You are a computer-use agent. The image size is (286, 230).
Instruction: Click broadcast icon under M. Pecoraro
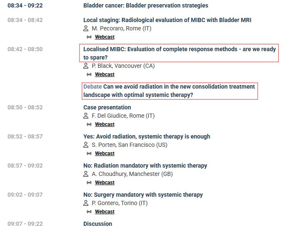(x=89, y=37)
